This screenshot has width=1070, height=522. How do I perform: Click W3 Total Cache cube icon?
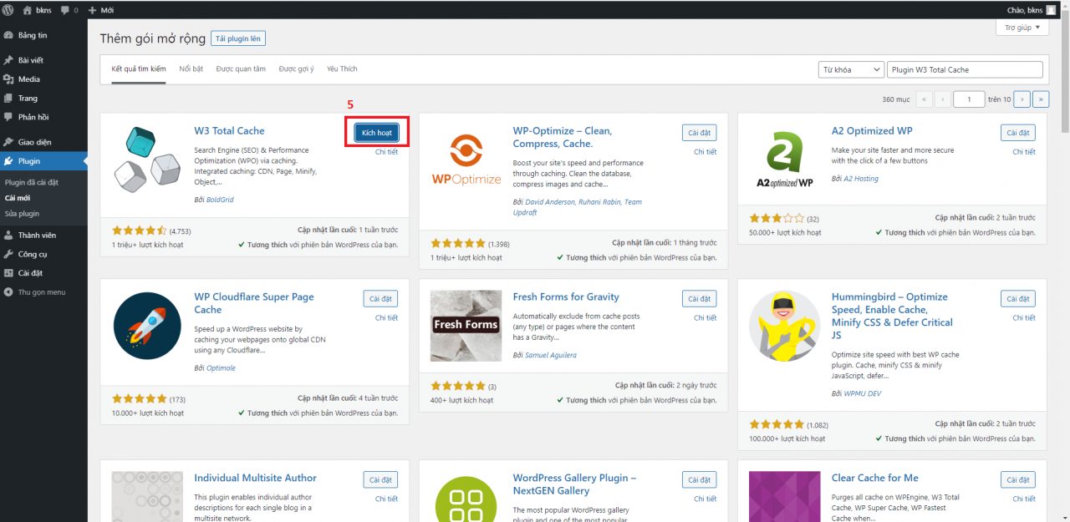tap(147, 159)
